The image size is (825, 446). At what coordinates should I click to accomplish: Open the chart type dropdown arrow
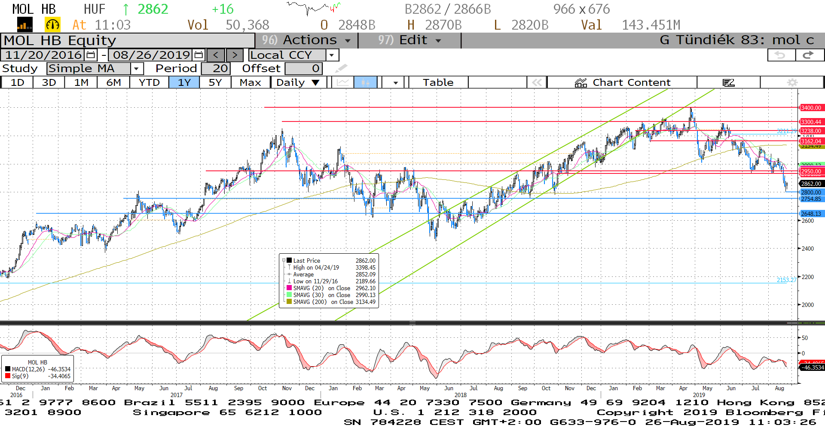(395, 82)
